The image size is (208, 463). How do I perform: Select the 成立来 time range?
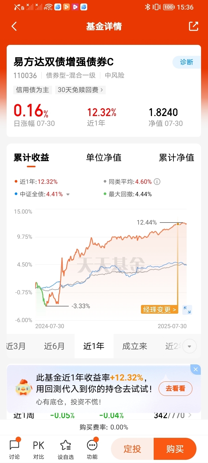click(x=135, y=346)
